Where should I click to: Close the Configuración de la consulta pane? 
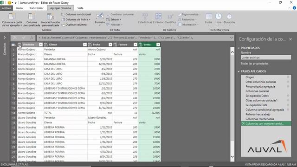pyautogui.click(x=291, y=39)
